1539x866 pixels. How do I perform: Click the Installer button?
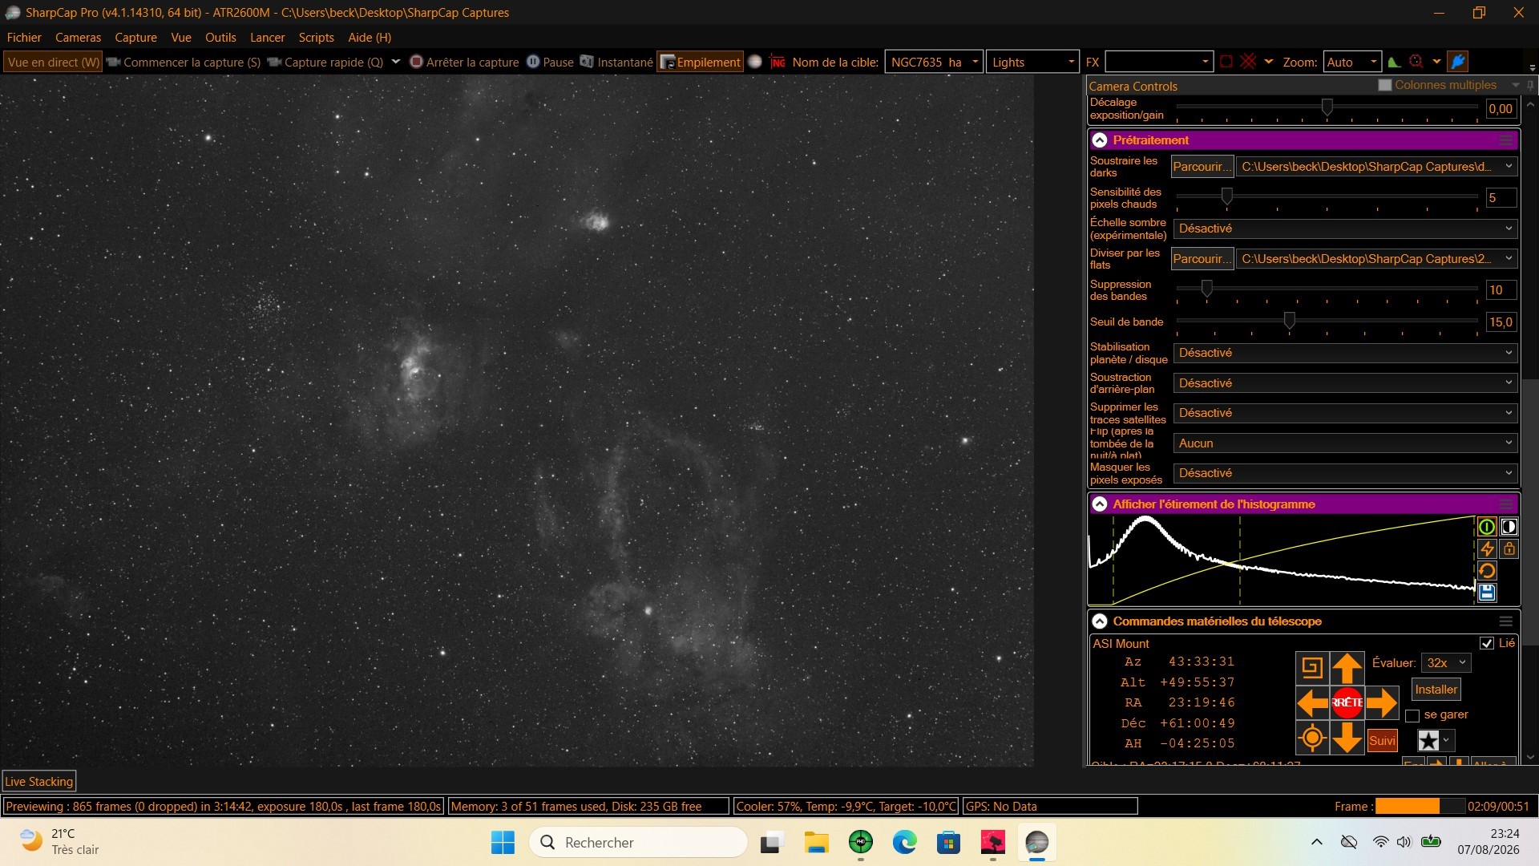(x=1436, y=690)
